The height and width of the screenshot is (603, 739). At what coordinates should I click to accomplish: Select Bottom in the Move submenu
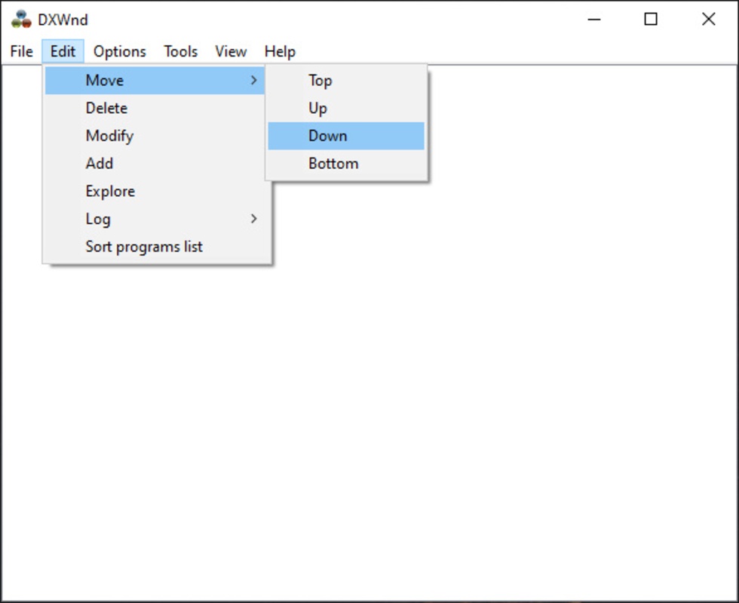point(346,164)
